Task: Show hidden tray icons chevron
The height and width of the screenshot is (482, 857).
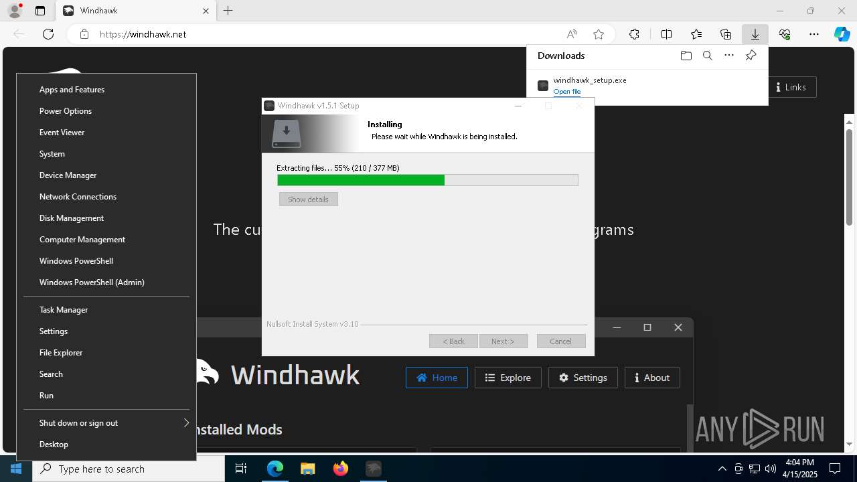Action: 722,469
